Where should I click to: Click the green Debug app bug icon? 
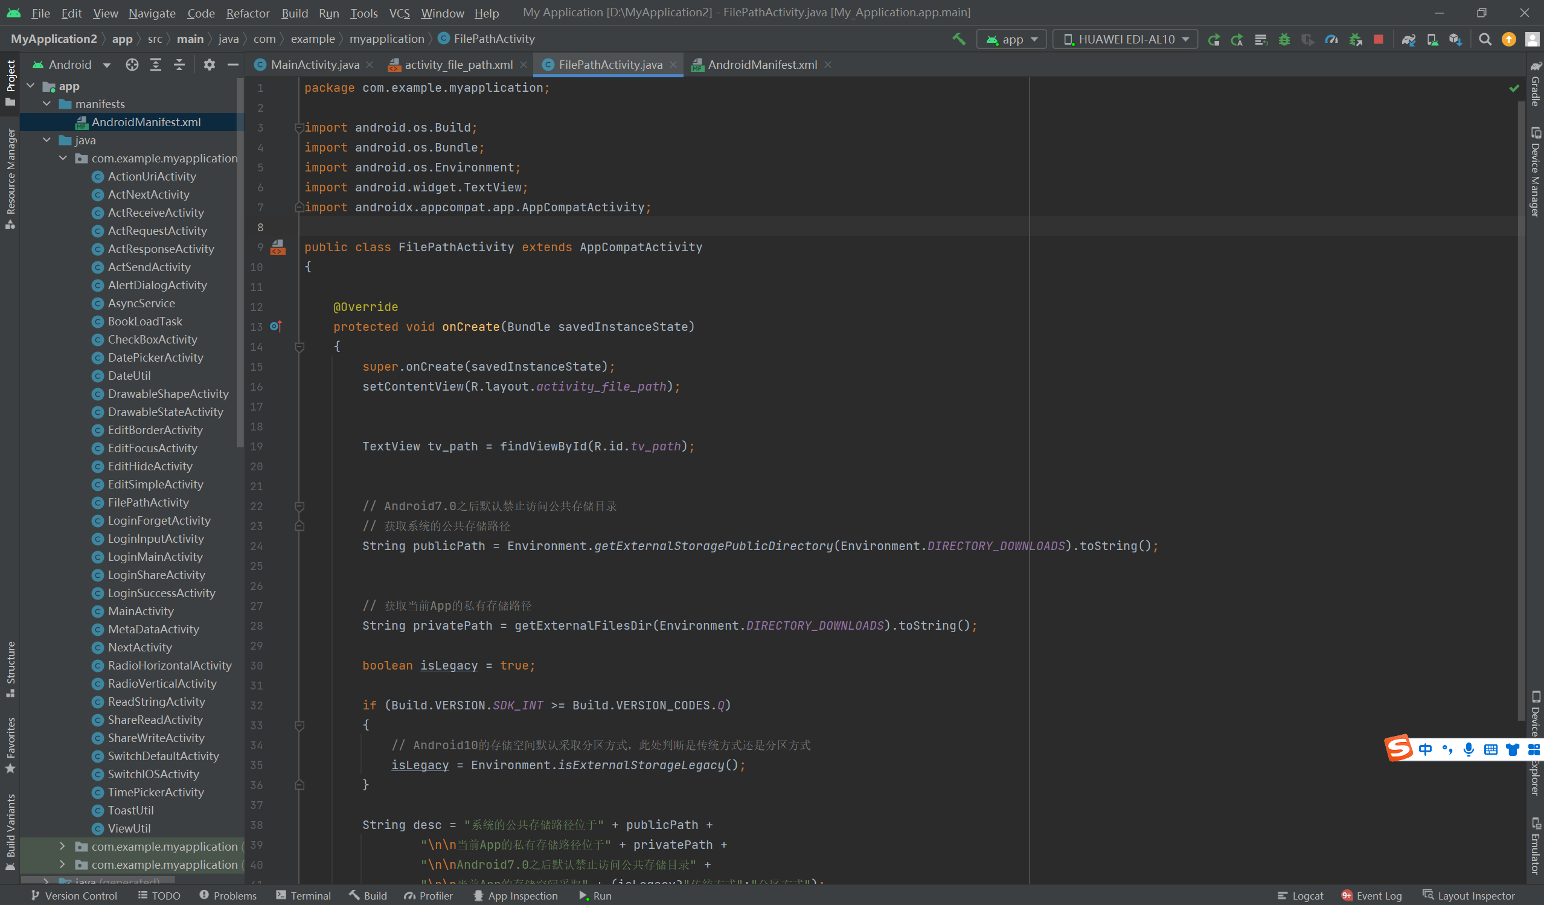pyautogui.click(x=1284, y=39)
